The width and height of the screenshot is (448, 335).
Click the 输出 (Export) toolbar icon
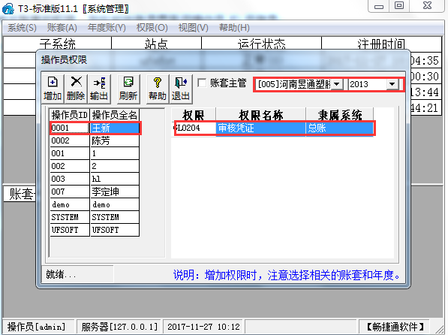pyautogui.click(x=99, y=89)
